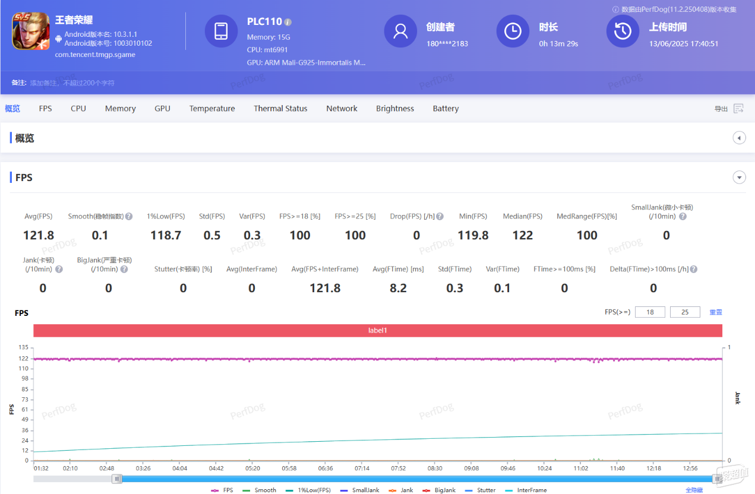755x494 pixels.
Task: Toggle FPS series in chart legend
Action: pos(222,490)
